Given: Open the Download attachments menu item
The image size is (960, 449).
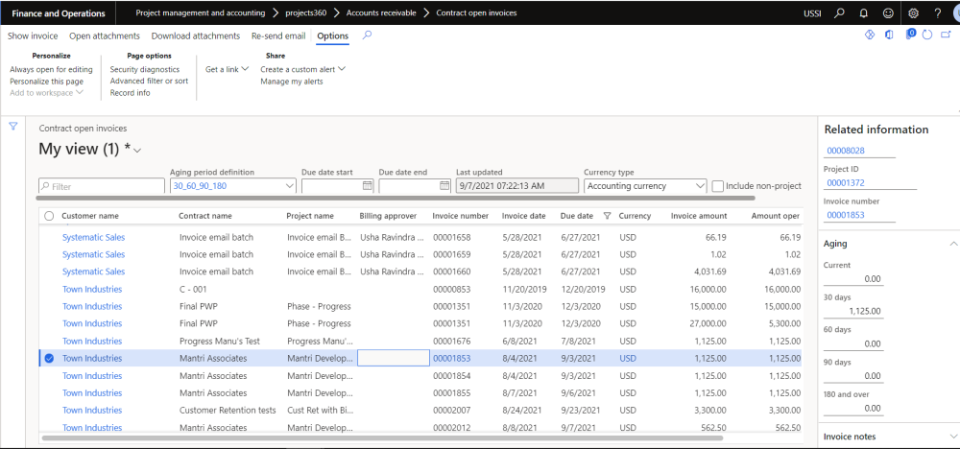Looking at the screenshot, I should (x=196, y=35).
